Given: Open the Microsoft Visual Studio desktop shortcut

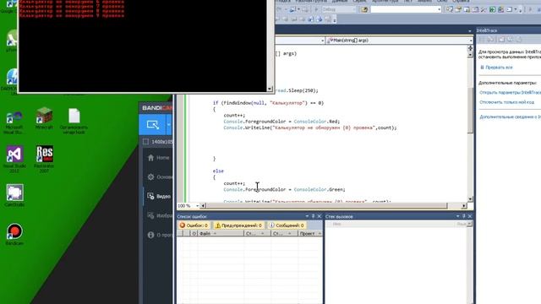Looking at the screenshot, I should point(14,122).
